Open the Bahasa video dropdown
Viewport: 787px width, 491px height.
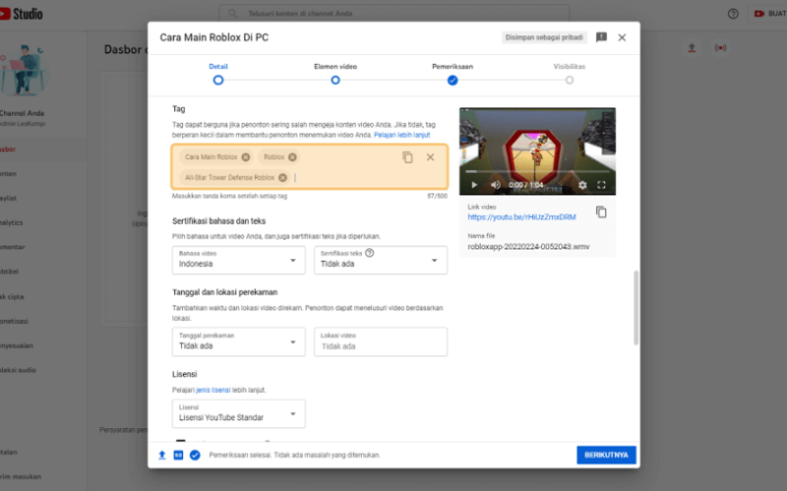[238, 260]
